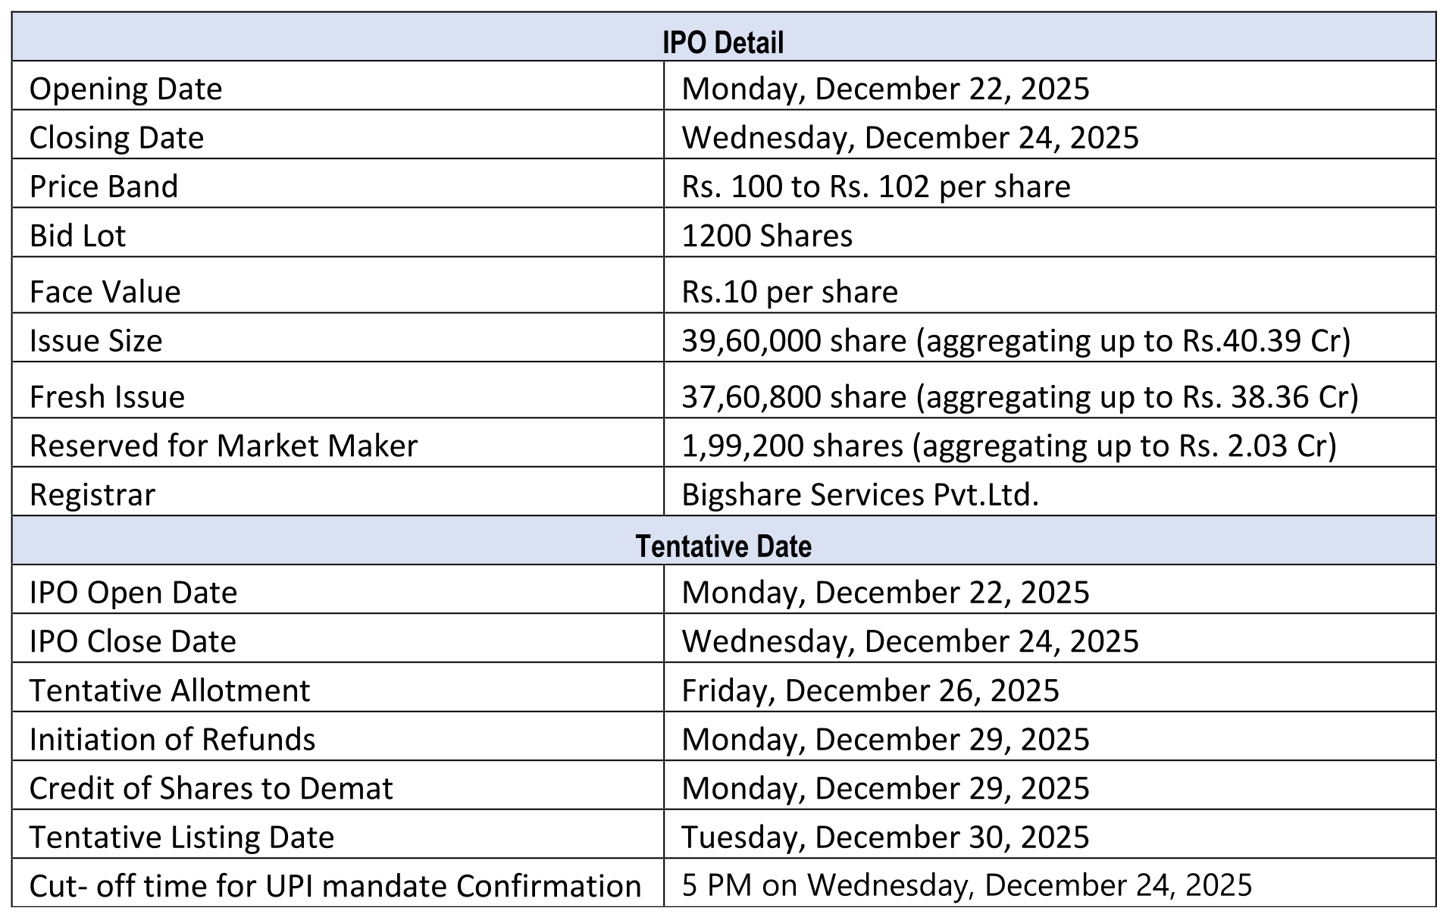Image resolution: width=1443 pixels, height=914 pixels.
Task: Click Tentative Allotment date Friday, December 26
Action: [x=870, y=690]
